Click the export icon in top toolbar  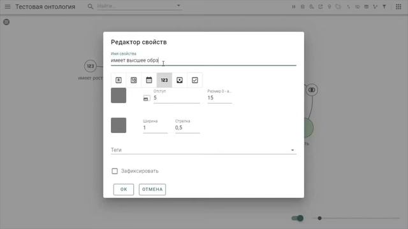tap(320, 7)
